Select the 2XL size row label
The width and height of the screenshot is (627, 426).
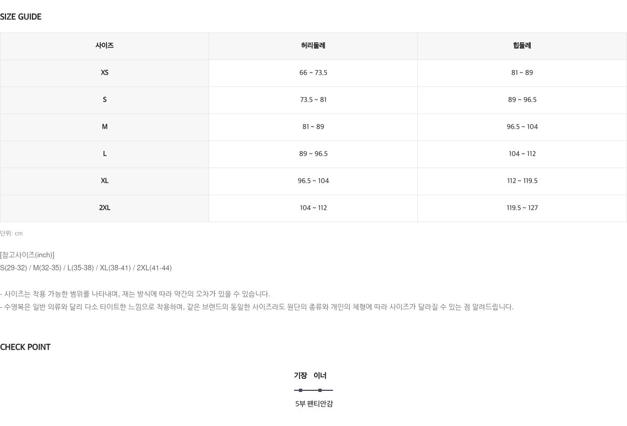[x=104, y=208]
